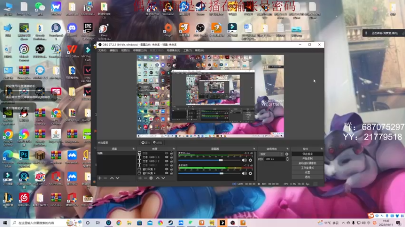
Task: Open Scene Collection (场景集合) menu
Action: (x=173, y=50)
